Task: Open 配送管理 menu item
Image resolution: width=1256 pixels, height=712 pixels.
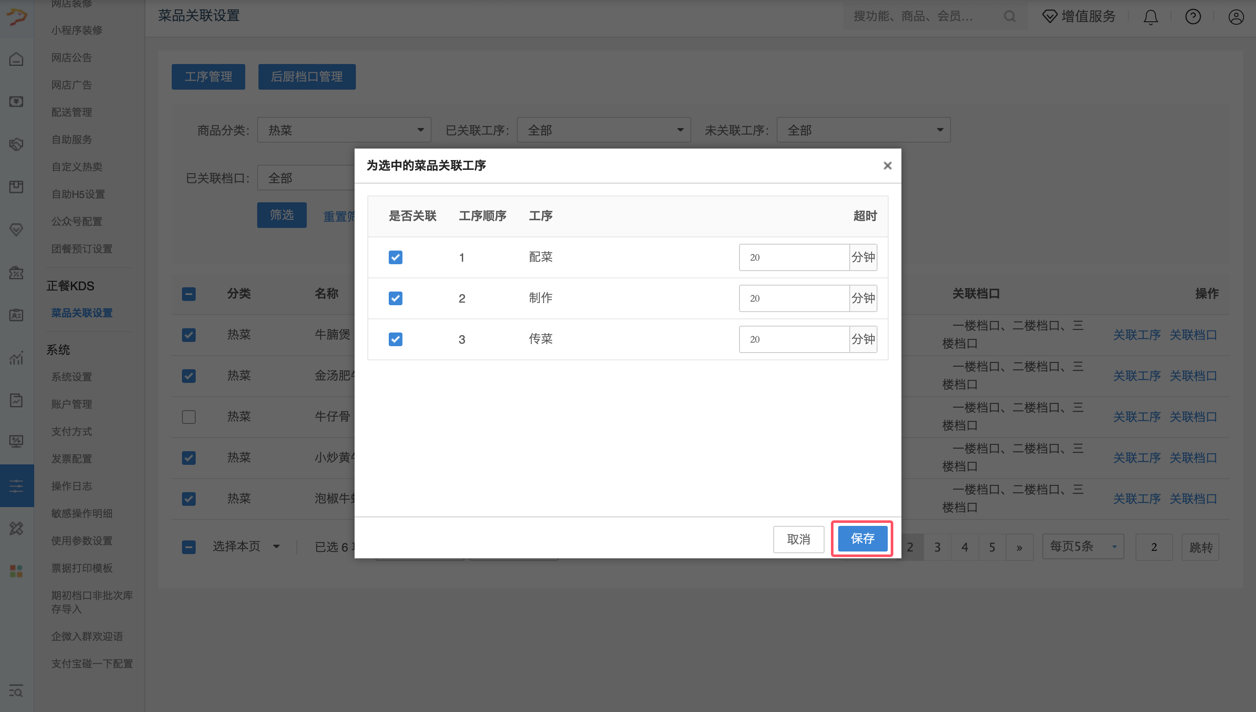Action: [71, 112]
